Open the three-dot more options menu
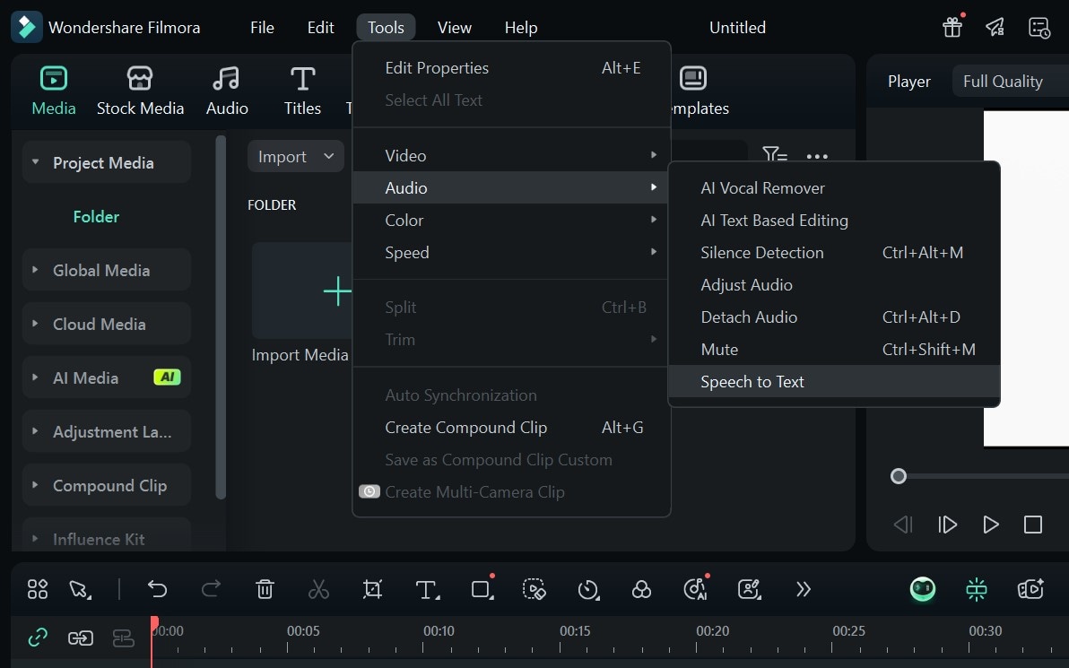 pos(817,156)
